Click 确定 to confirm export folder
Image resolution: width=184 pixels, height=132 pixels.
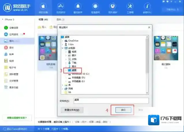123,110
